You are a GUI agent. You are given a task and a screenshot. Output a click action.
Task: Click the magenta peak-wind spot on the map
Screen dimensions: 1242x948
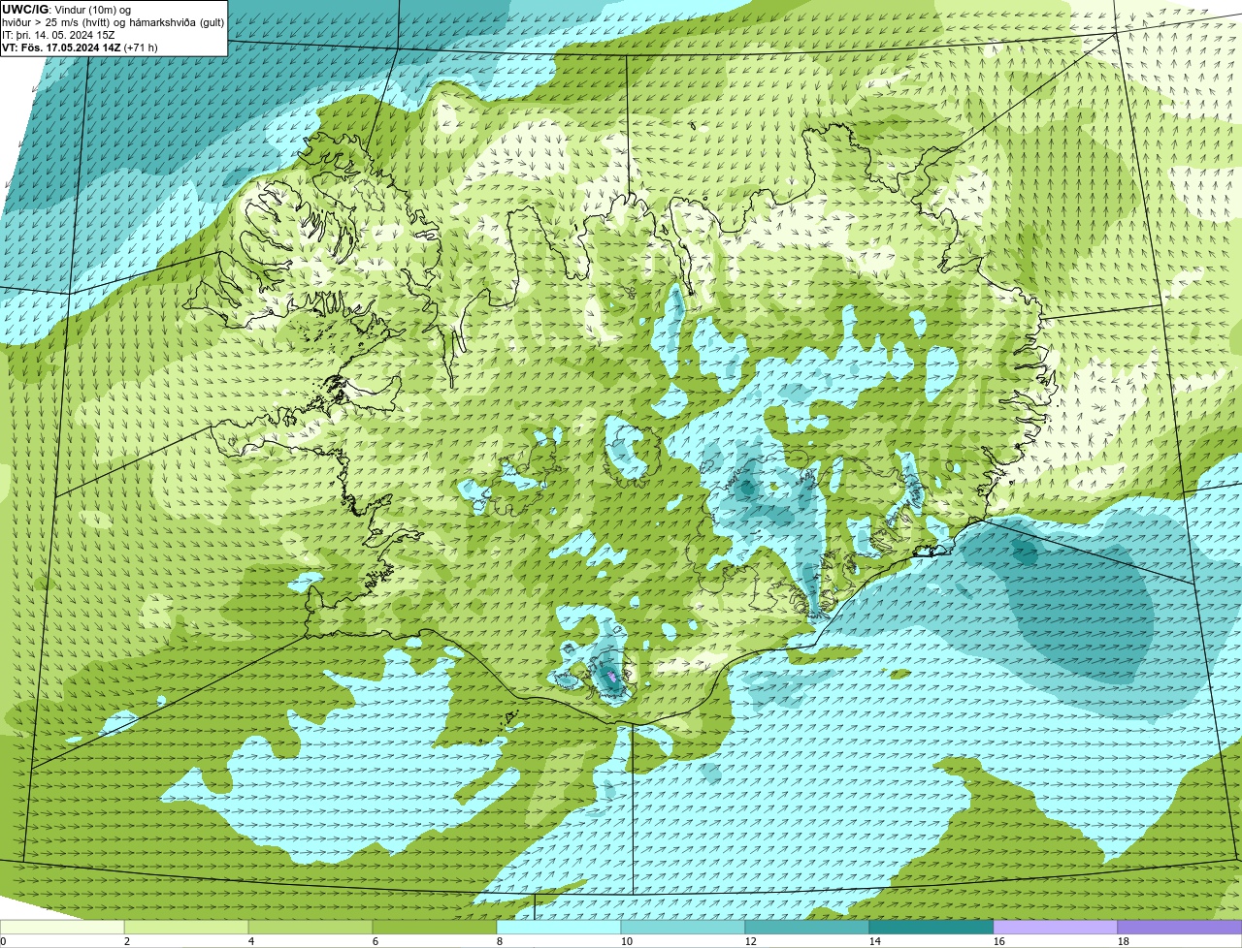pos(612,675)
